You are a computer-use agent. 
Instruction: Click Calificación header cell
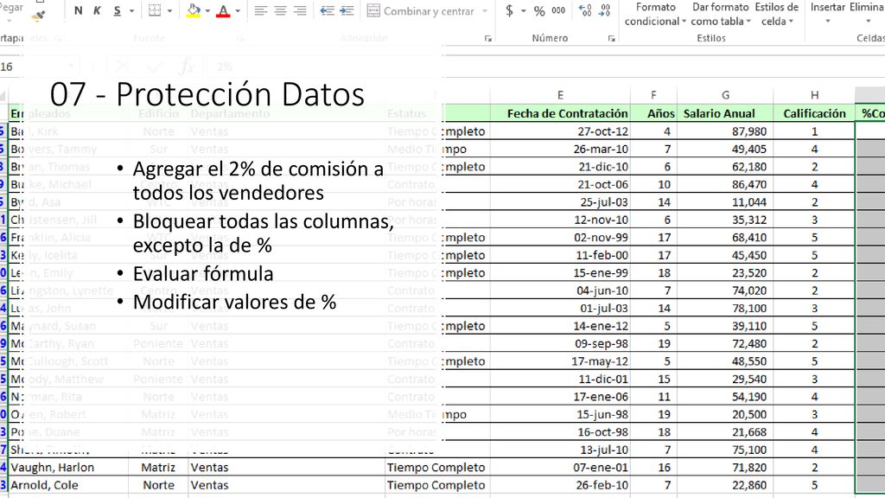click(814, 113)
